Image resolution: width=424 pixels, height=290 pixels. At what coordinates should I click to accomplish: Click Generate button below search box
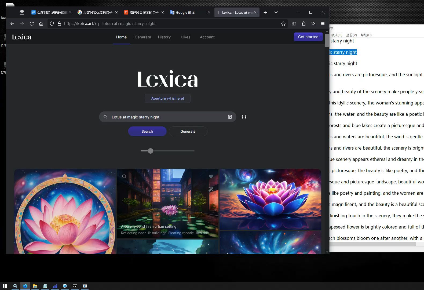[188, 131]
